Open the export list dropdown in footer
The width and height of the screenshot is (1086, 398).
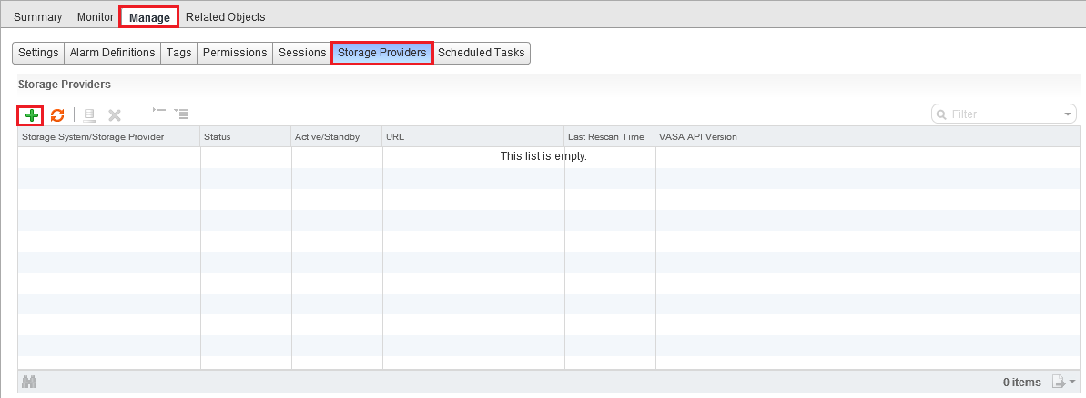(1064, 383)
